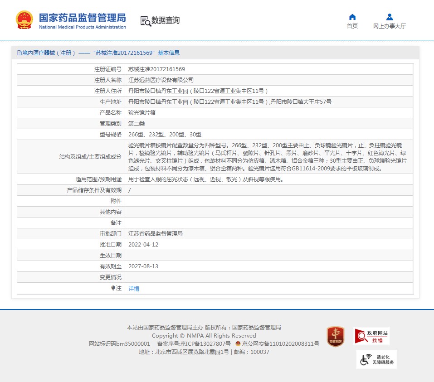Viewport: 434px width, 382px height.
Task: Click the 适用范围/预期用途 label
Action: 98,179
